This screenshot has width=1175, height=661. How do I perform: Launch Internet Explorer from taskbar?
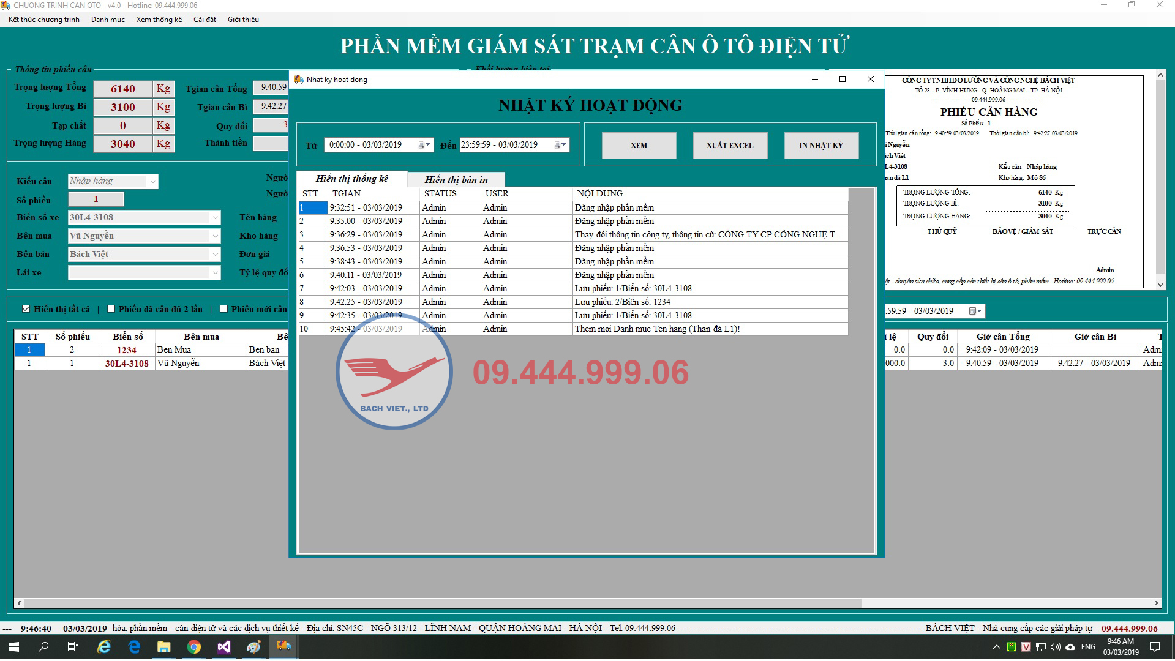104,647
